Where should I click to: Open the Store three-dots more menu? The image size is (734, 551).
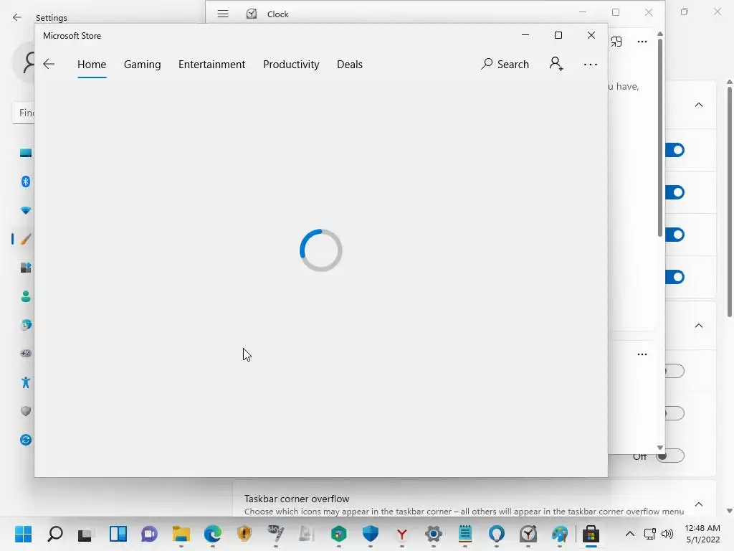(x=591, y=65)
